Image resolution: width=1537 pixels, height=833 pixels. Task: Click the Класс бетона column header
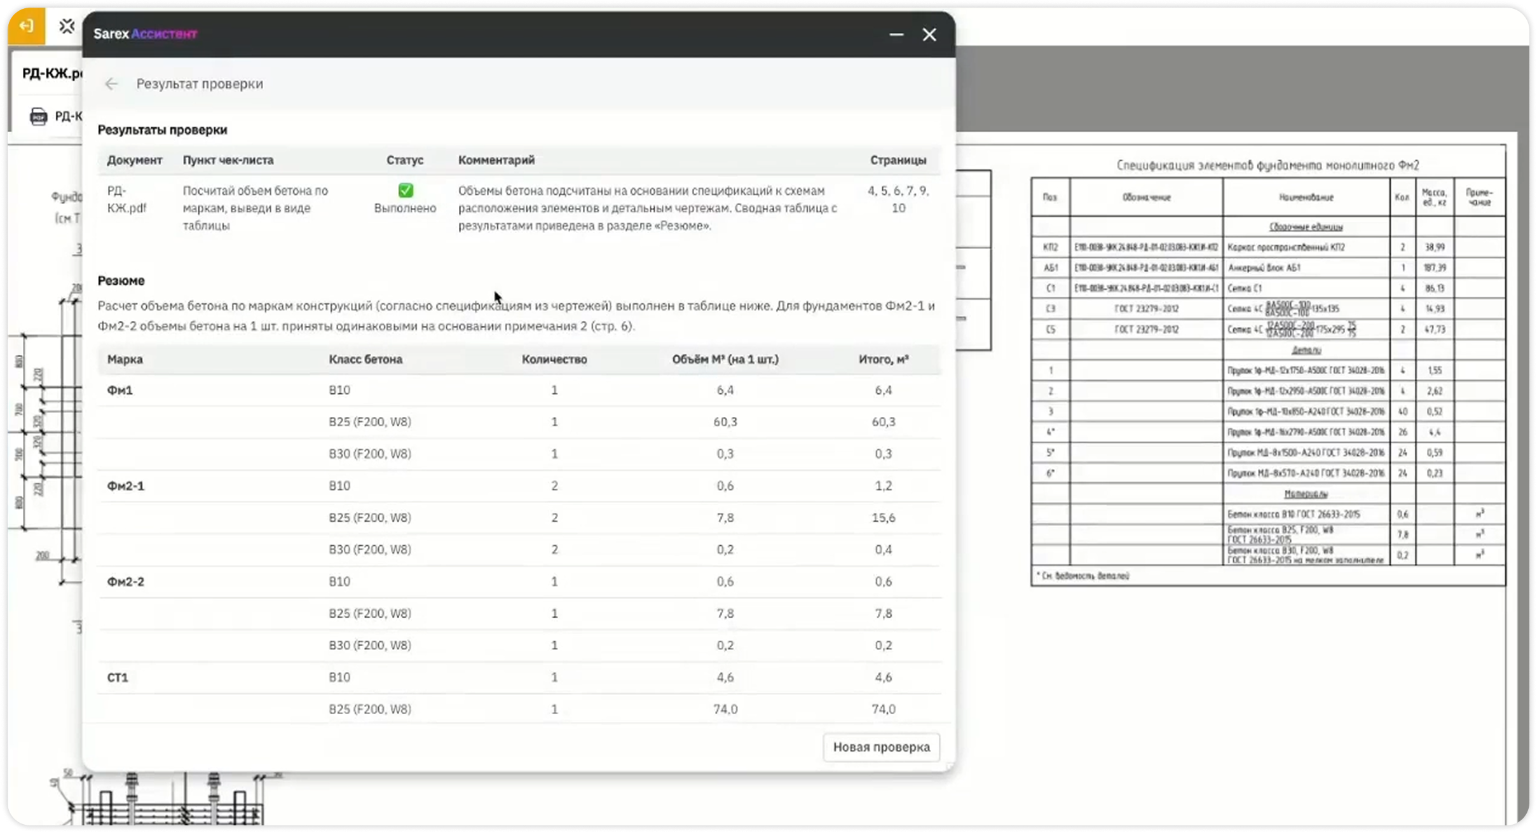pyautogui.click(x=365, y=359)
